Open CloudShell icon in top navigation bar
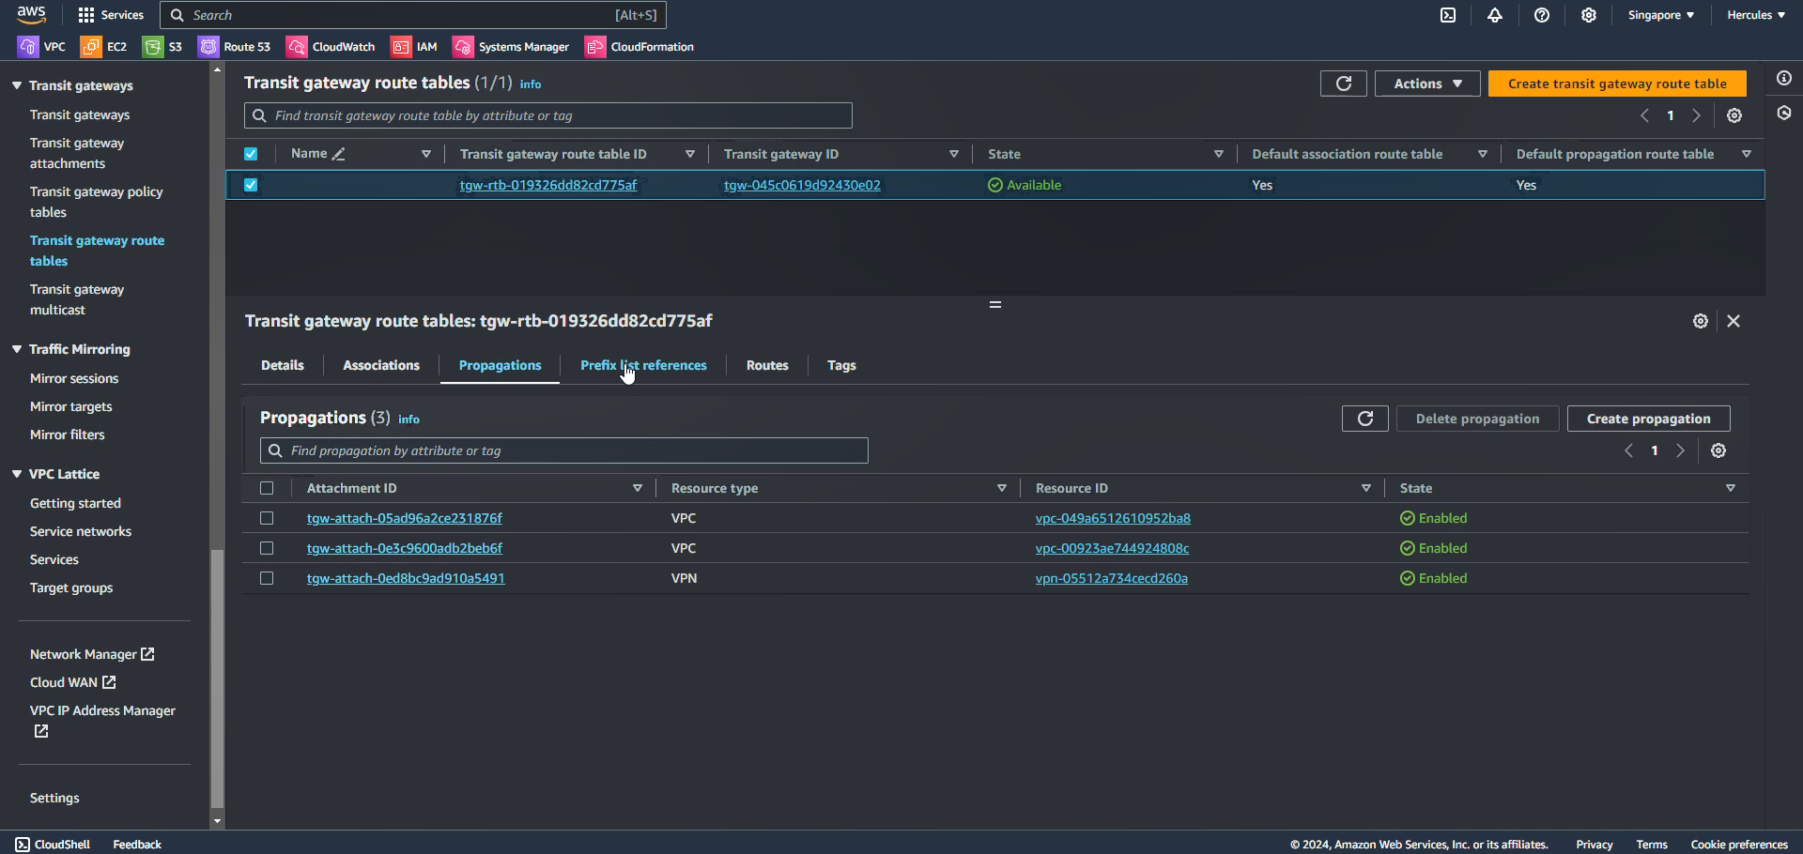Viewport: 1803px width, 854px height. coord(1448,15)
